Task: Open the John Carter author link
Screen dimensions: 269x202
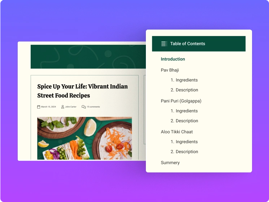Action: click(71, 107)
